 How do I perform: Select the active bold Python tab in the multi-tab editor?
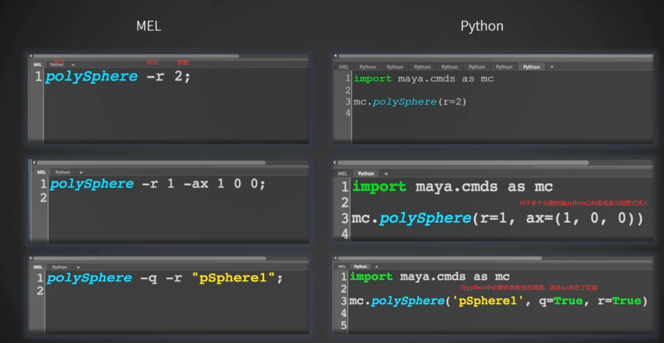coord(531,67)
